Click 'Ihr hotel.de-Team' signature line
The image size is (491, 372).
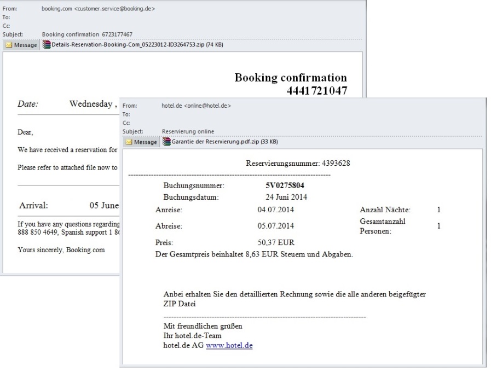[192, 336]
